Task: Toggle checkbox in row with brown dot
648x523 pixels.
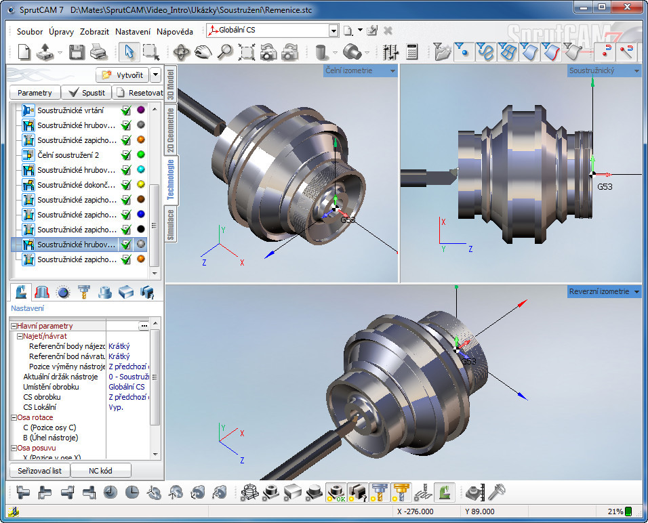Action: [126, 200]
